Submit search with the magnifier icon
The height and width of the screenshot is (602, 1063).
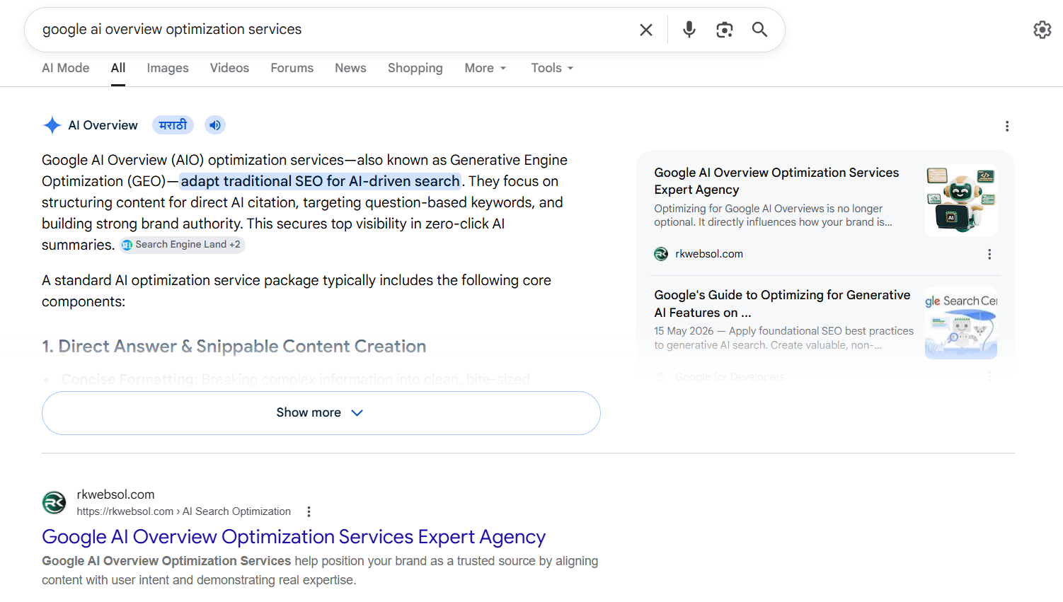tap(759, 30)
